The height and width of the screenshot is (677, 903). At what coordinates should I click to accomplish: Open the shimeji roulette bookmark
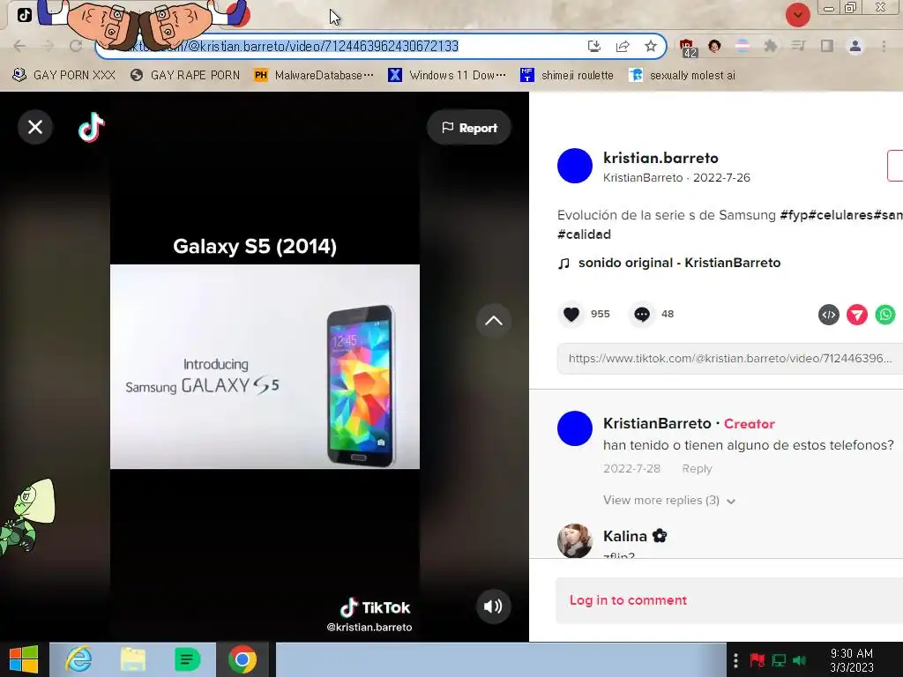pos(567,75)
